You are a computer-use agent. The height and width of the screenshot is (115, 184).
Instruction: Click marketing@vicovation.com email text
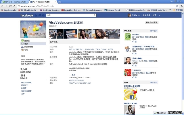point(79,77)
